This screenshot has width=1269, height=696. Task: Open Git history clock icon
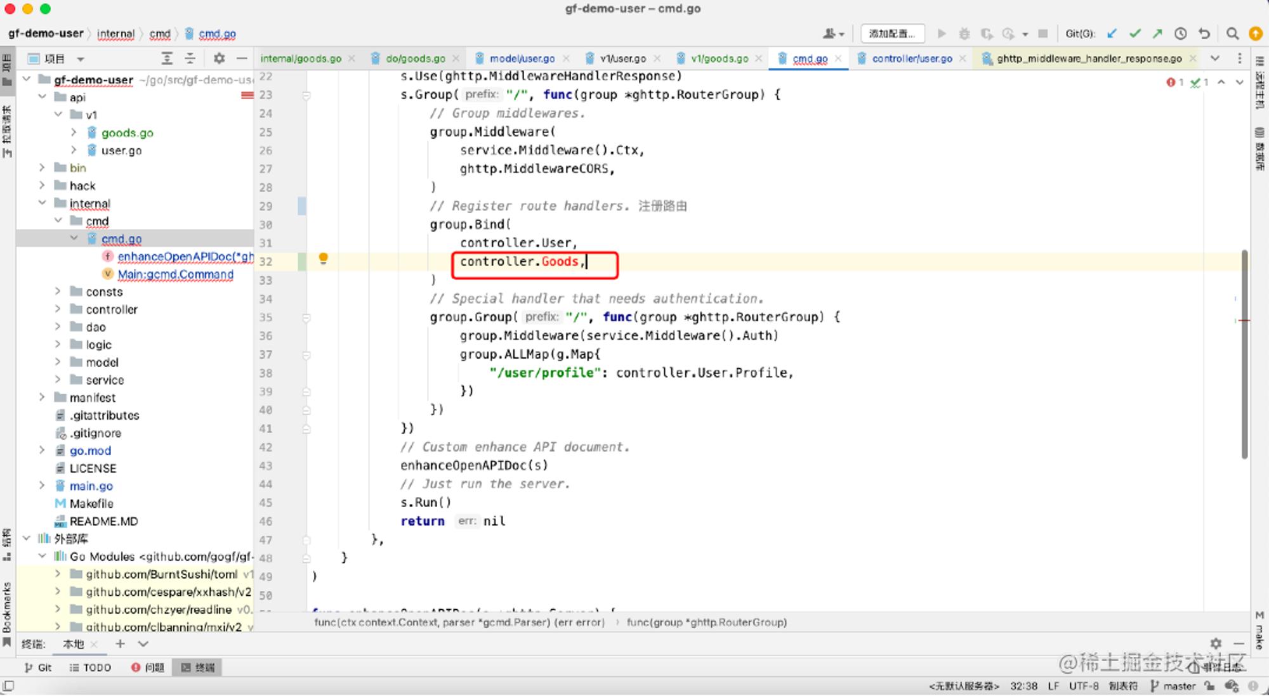[1181, 34]
